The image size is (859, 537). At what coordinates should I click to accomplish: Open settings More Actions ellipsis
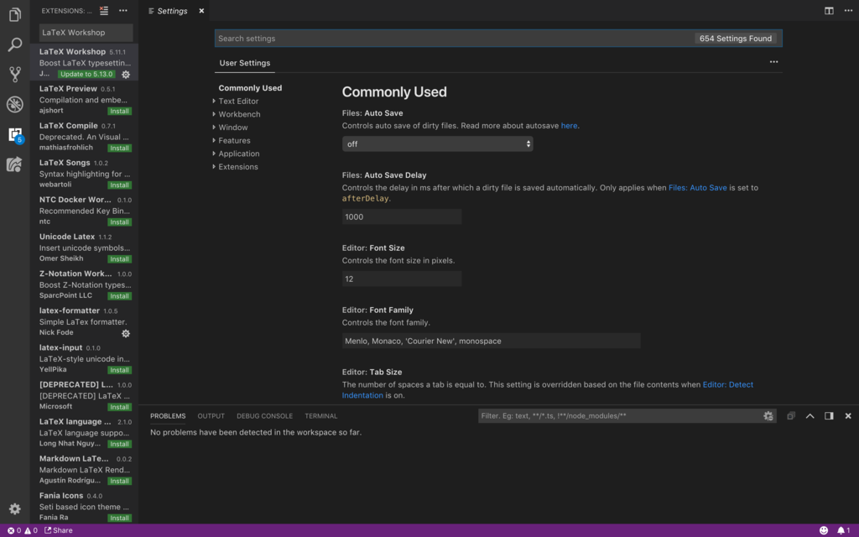[773, 62]
